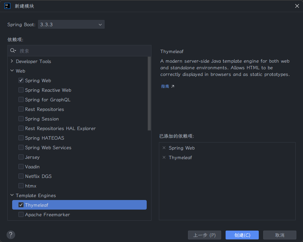Select the Web category label

[21, 71]
